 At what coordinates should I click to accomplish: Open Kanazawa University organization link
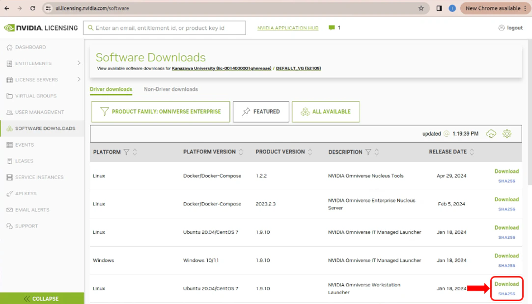[222, 68]
